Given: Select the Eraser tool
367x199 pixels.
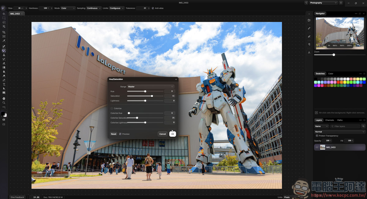Looking at the screenshot, I should click(4, 63).
